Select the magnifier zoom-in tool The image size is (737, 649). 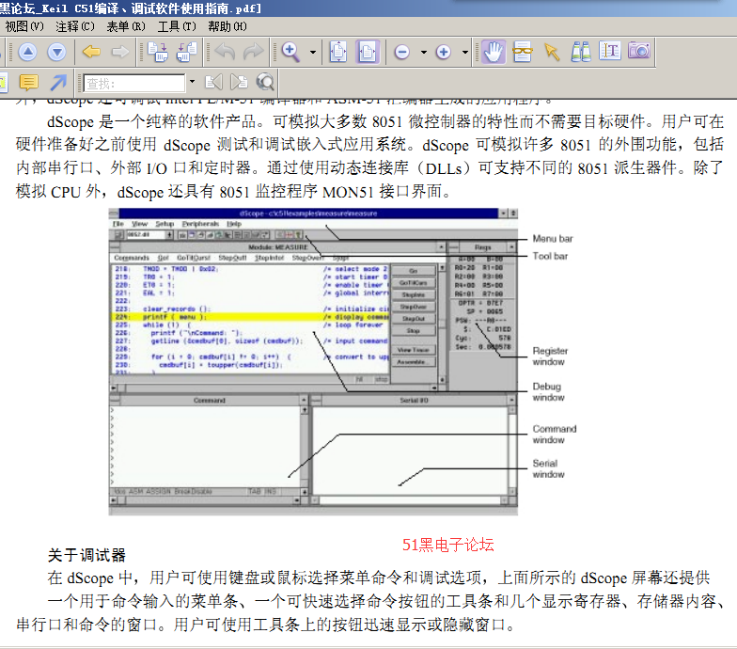(x=290, y=52)
